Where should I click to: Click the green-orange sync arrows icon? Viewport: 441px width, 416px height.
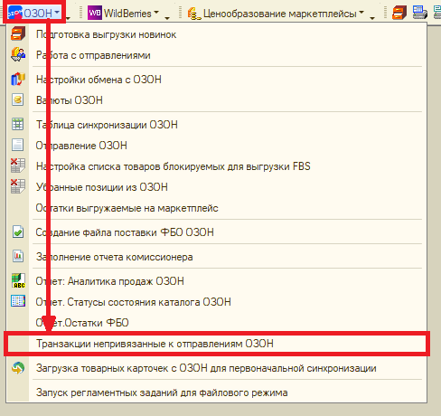(x=18, y=368)
